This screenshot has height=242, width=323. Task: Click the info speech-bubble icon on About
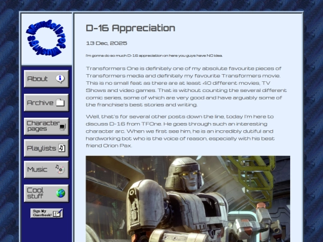[60, 79]
